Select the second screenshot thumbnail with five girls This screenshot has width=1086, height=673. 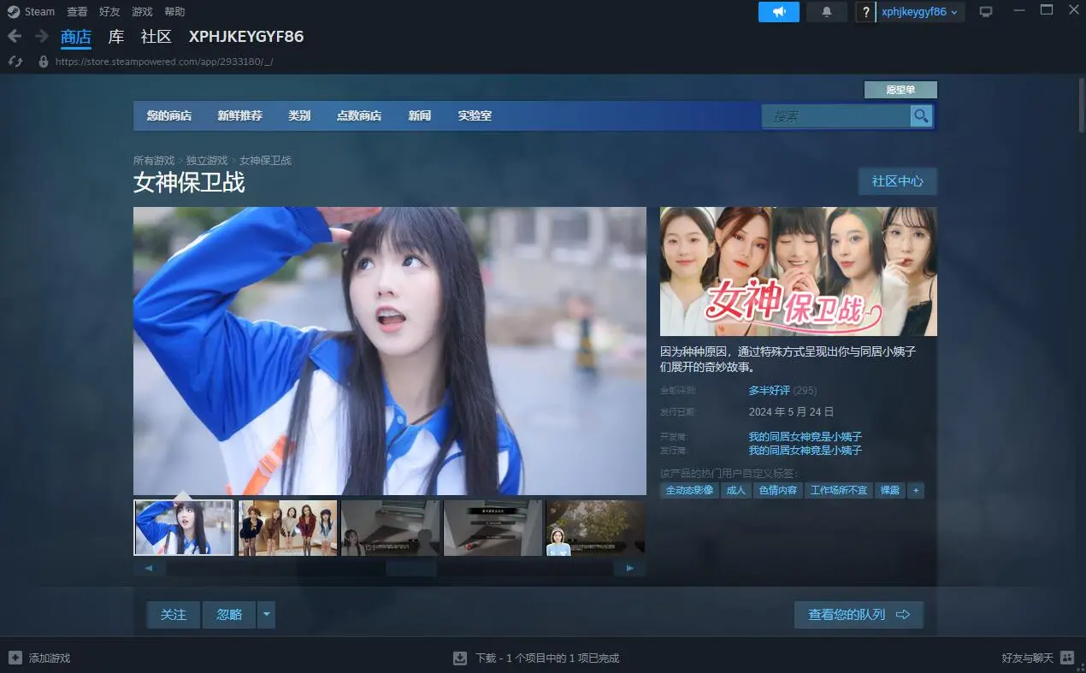coord(287,528)
